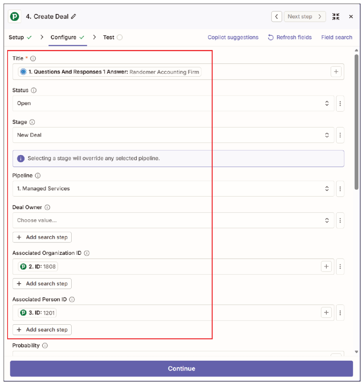The image size is (362, 388).
Task: Click info icon in stage override notice
Action: click(21, 159)
